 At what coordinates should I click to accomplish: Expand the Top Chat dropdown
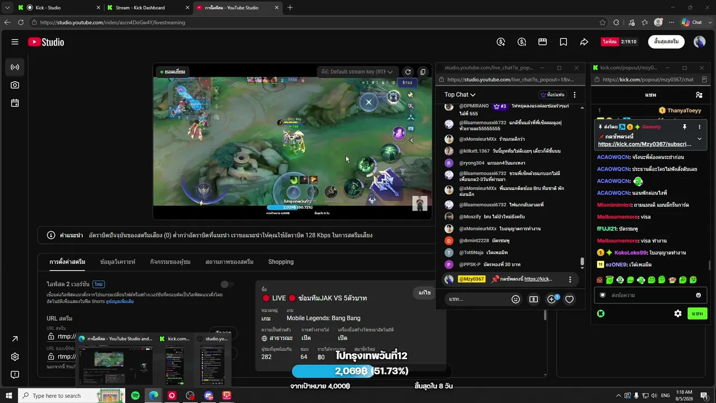click(x=460, y=95)
